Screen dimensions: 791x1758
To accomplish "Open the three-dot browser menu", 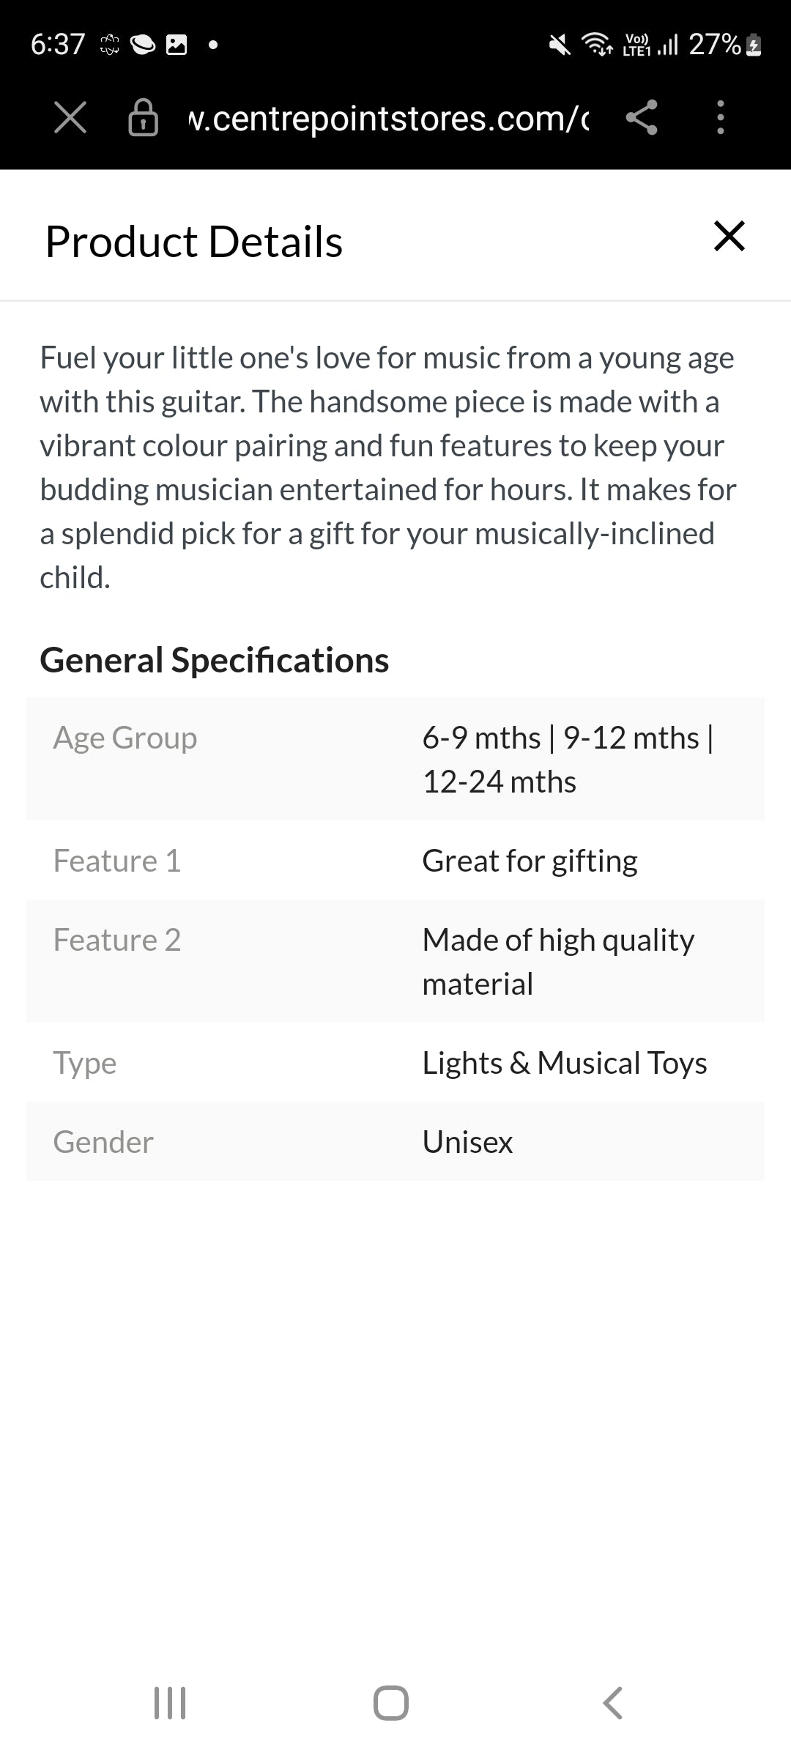I will [x=721, y=117].
